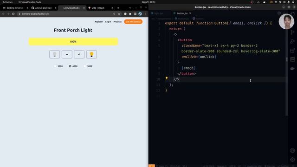
Task: Open the VS Code Accounts icon
Action: pyautogui.click(x=292, y=150)
